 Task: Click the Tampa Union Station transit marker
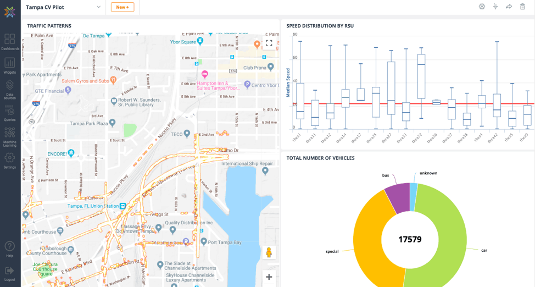coord(123,206)
